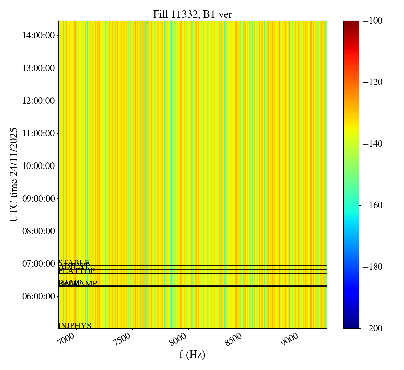Click the −100 colorbar tick label
404x370 pixels.
click(x=373, y=21)
